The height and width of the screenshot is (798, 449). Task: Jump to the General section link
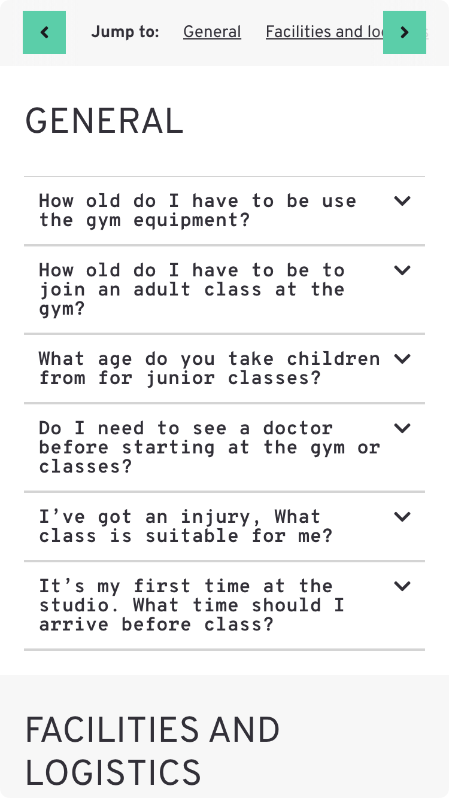point(212,32)
